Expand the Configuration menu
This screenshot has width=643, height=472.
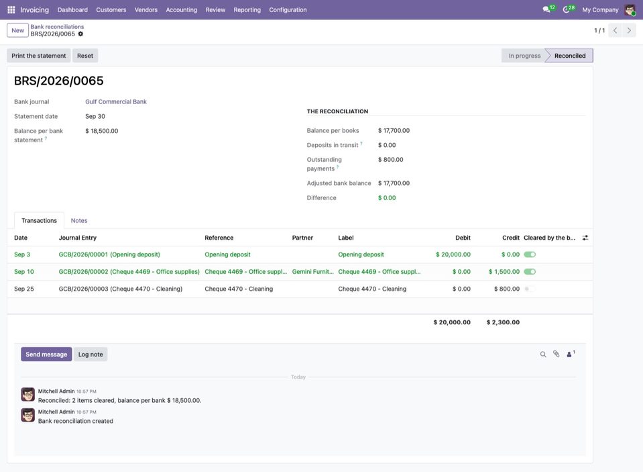click(288, 10)
